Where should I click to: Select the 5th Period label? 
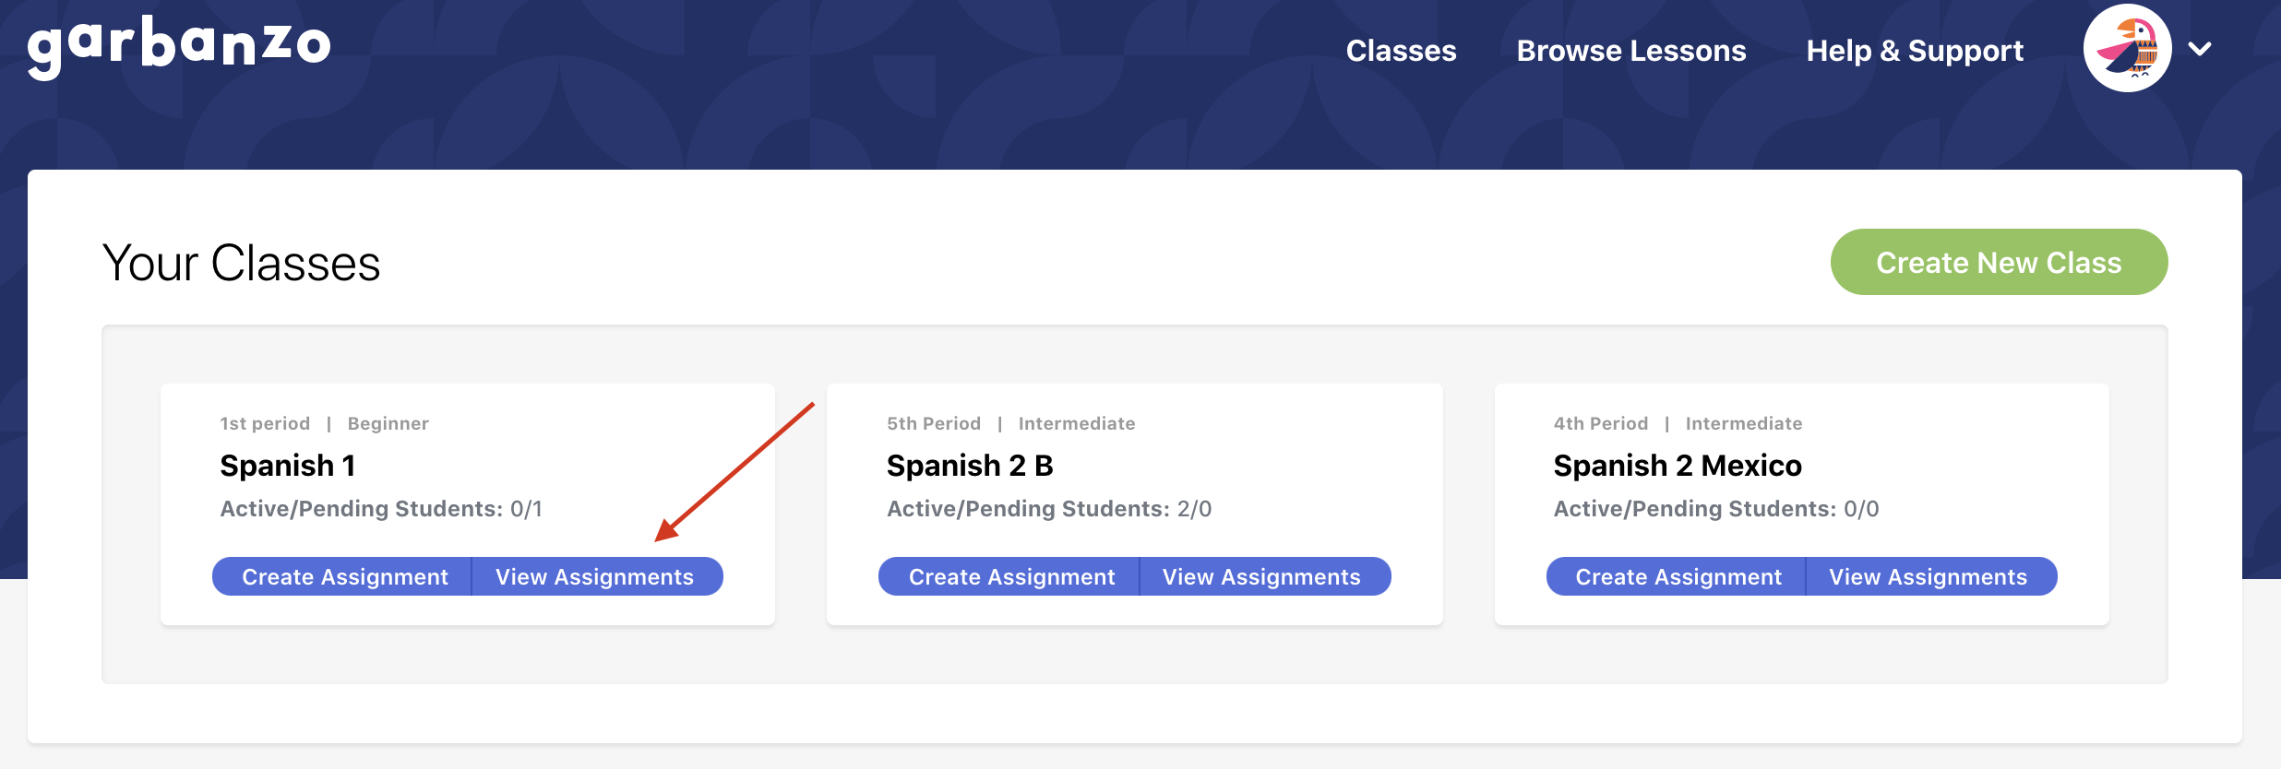pos(934,423)
